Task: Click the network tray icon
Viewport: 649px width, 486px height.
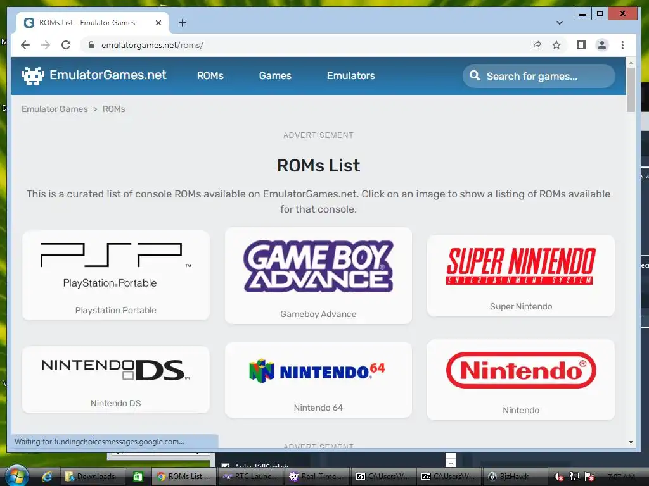Action: (574, 477)
